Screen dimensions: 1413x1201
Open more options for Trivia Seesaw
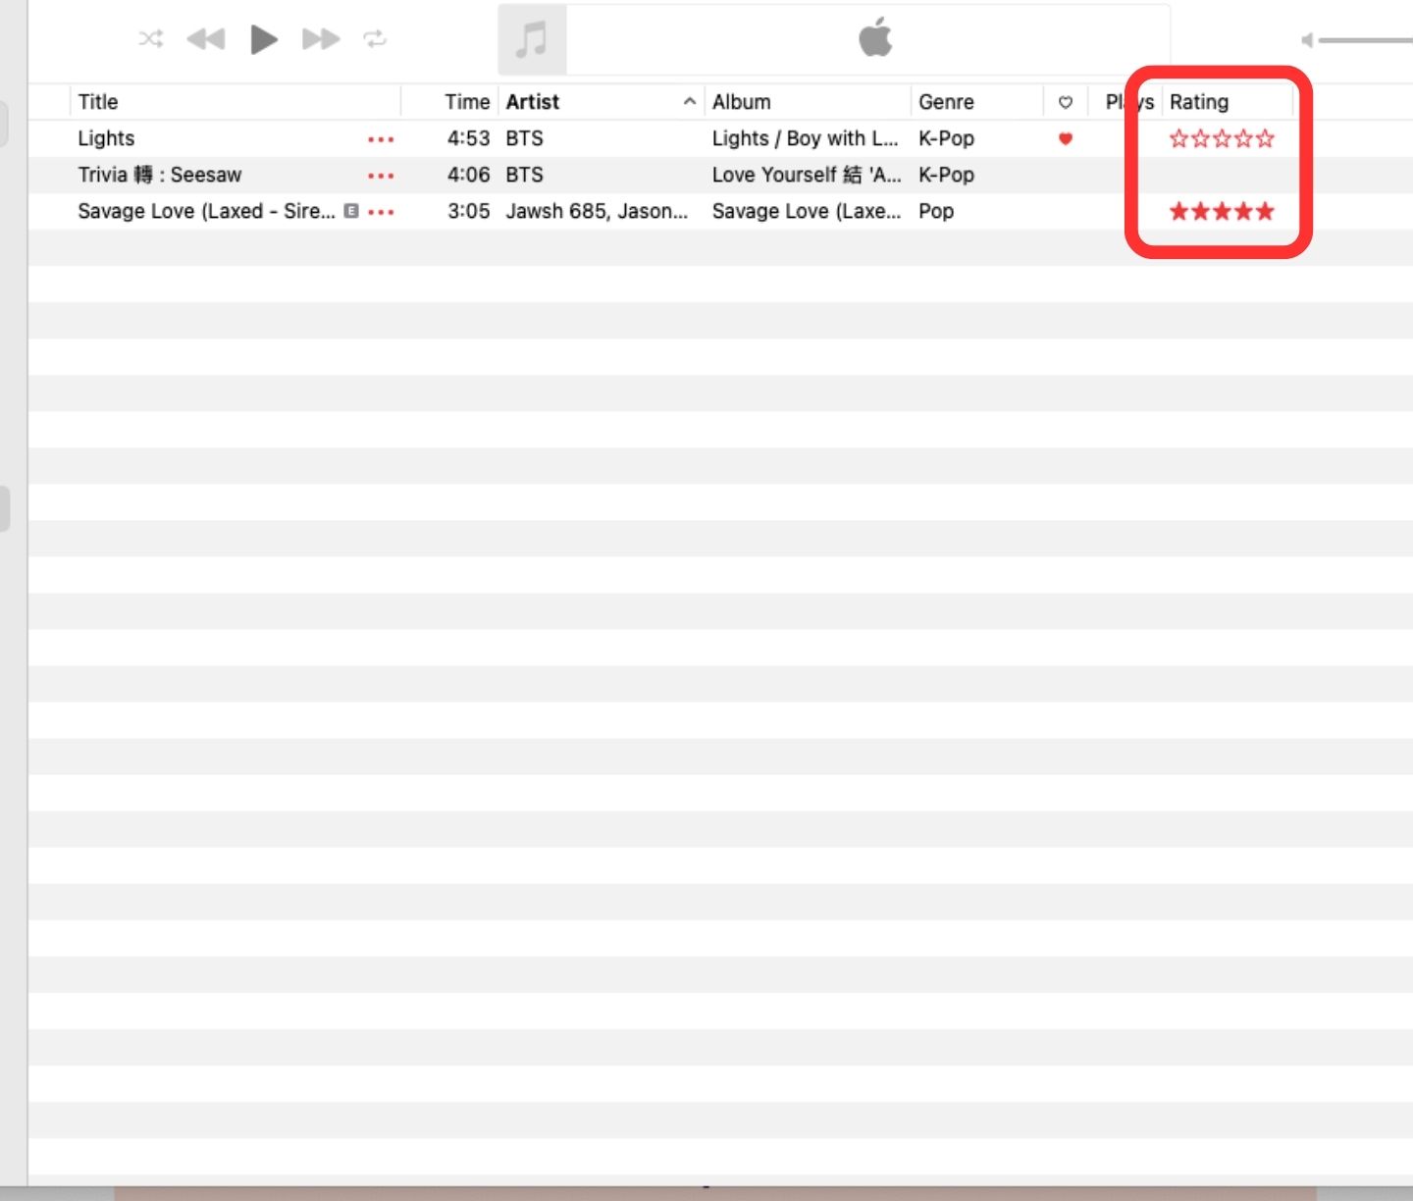pos(381,176)
